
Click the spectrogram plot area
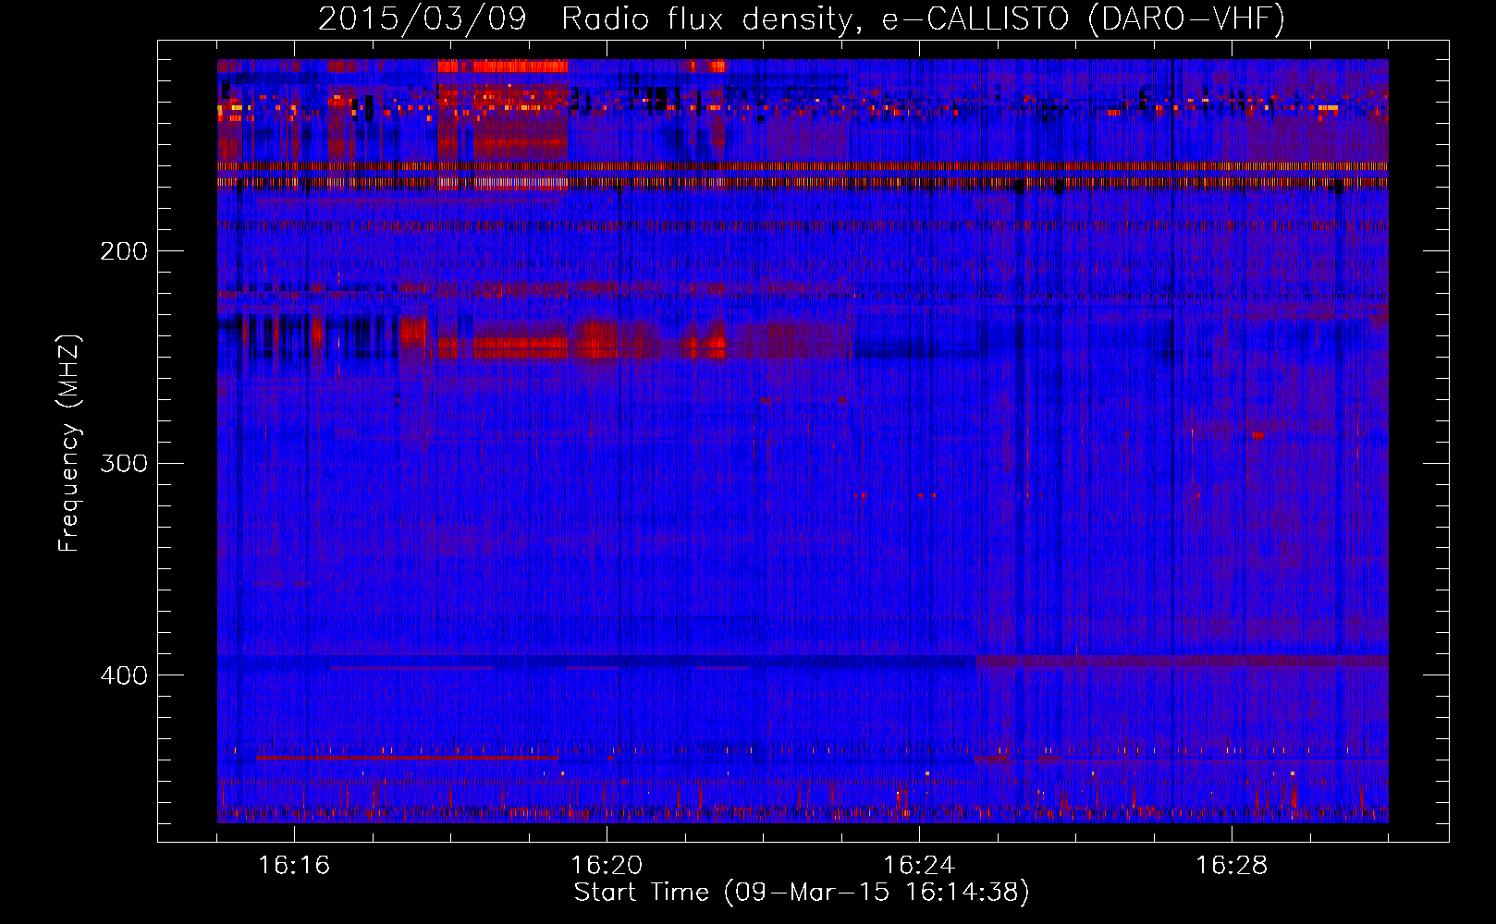(x=803, y=441)
